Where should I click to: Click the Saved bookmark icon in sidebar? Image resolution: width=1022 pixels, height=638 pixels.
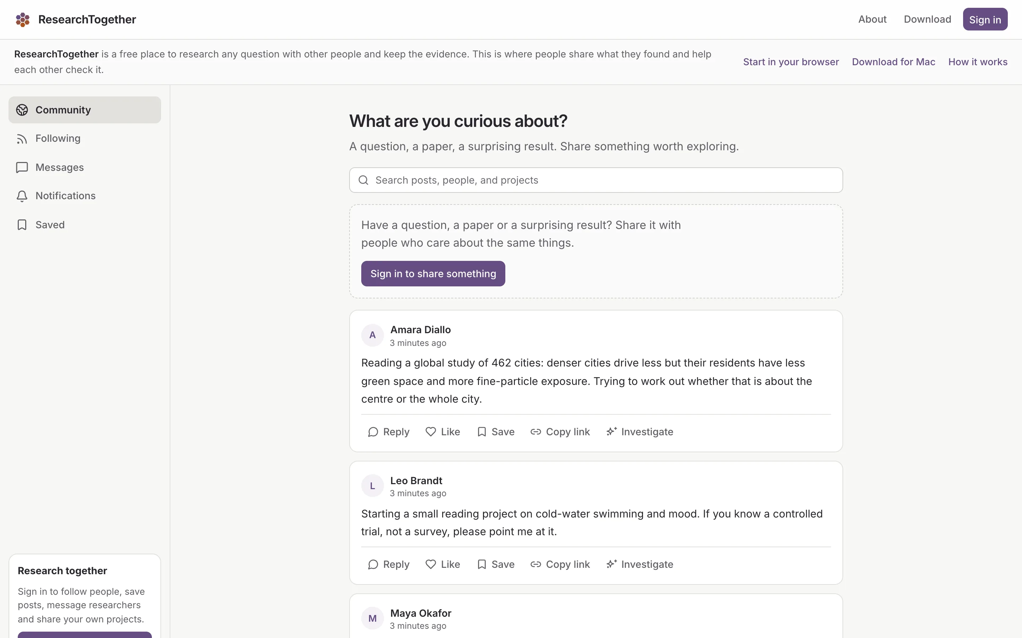(22, 225)
